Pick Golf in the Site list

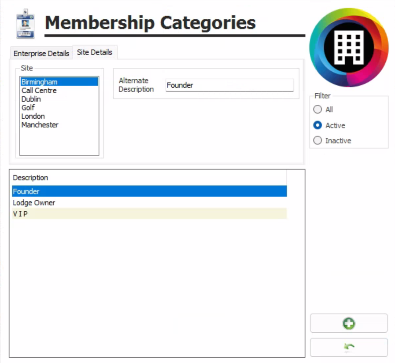[59, 107]
